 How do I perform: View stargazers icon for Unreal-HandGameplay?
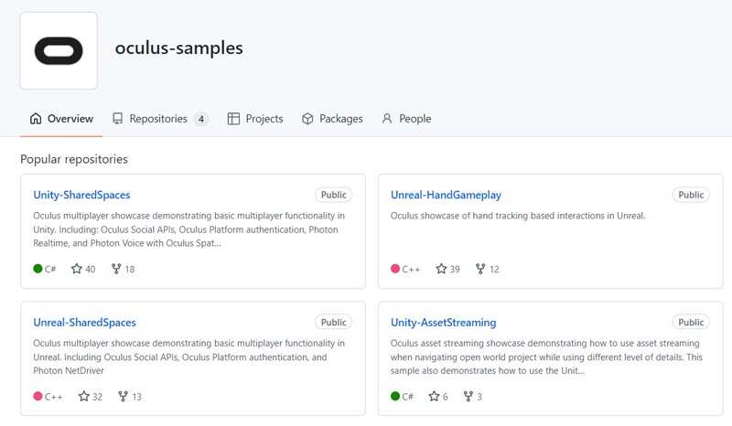coord(441,269)
